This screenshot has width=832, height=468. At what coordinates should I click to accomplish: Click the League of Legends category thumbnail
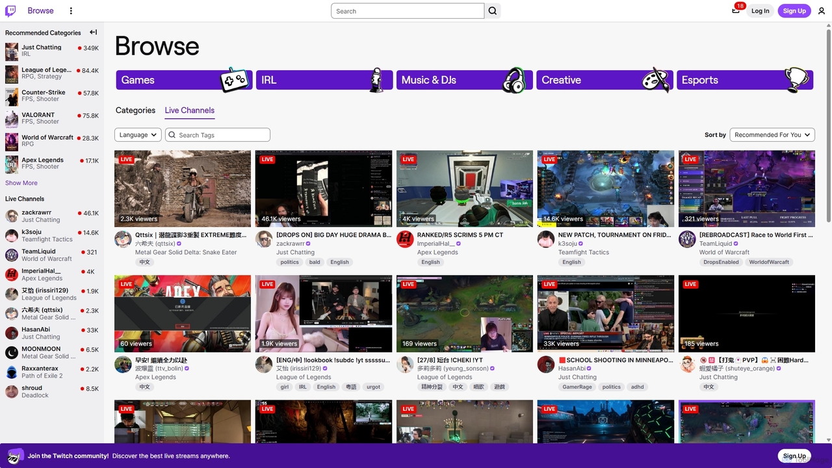point(12,74)
